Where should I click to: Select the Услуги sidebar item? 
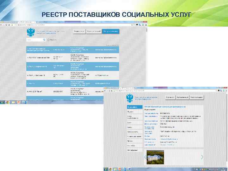[135, 123]
